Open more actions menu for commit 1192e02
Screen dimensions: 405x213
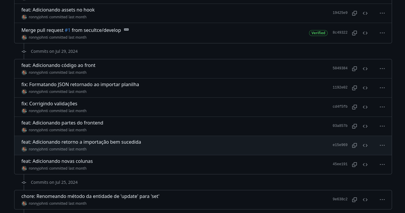(x=382, y=88)
